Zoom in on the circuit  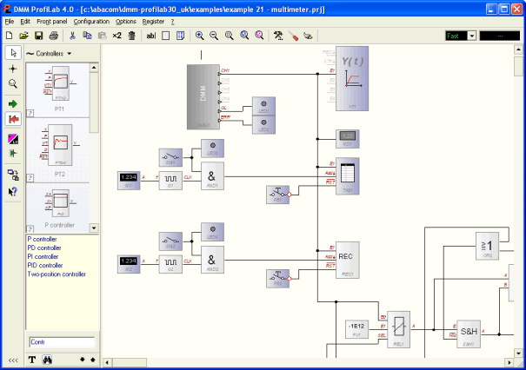click(200, 36)
